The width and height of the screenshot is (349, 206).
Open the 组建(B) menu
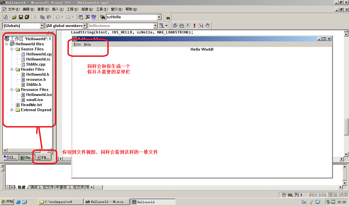87,9
